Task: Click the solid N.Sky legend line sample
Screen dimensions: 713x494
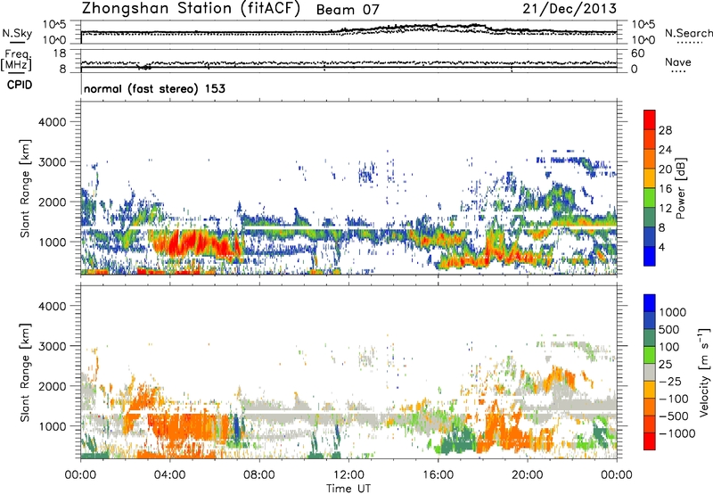Action: click(17, 42)
